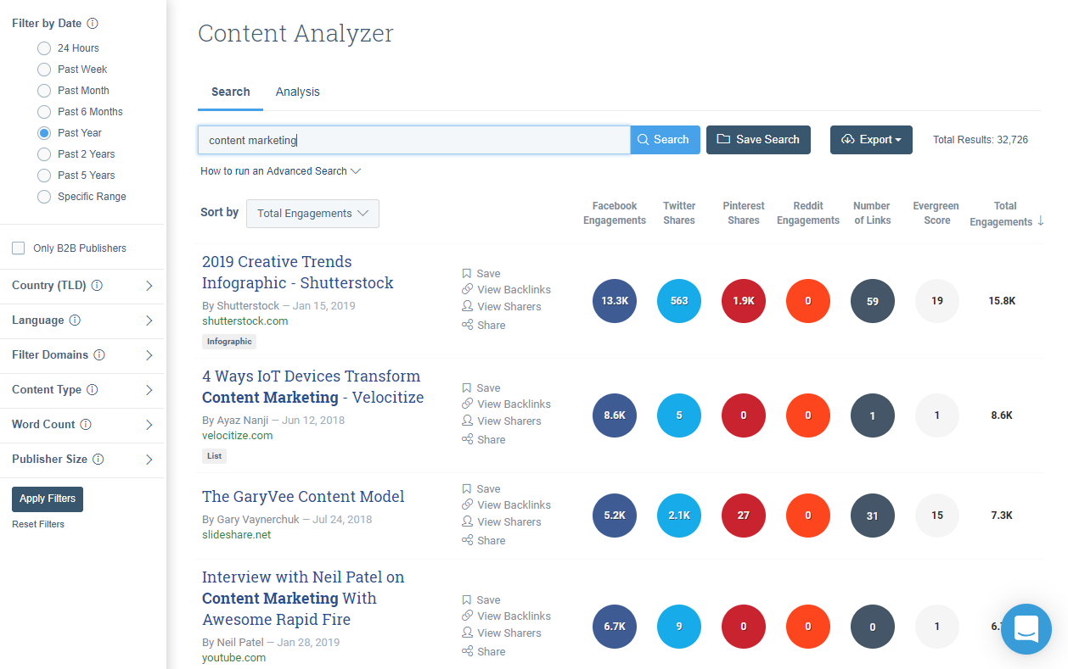Click the blue 13.3K Facebook engagements circle

click(614, 301)
